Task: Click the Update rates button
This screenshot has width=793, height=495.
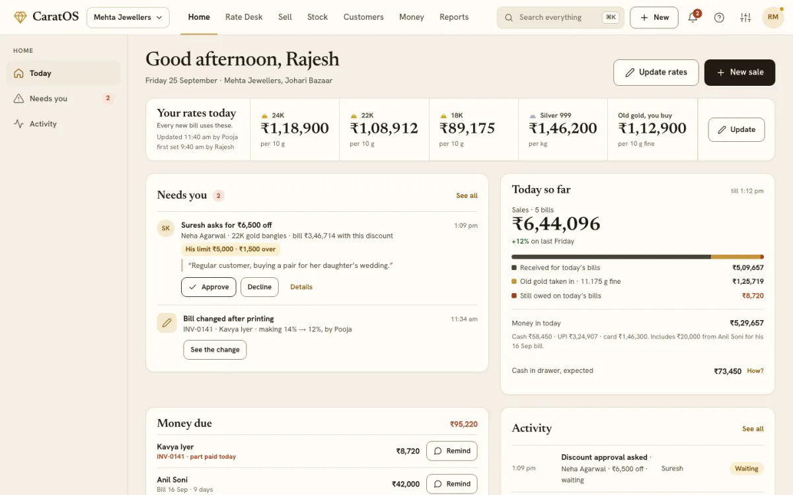Action: (656, 73)
